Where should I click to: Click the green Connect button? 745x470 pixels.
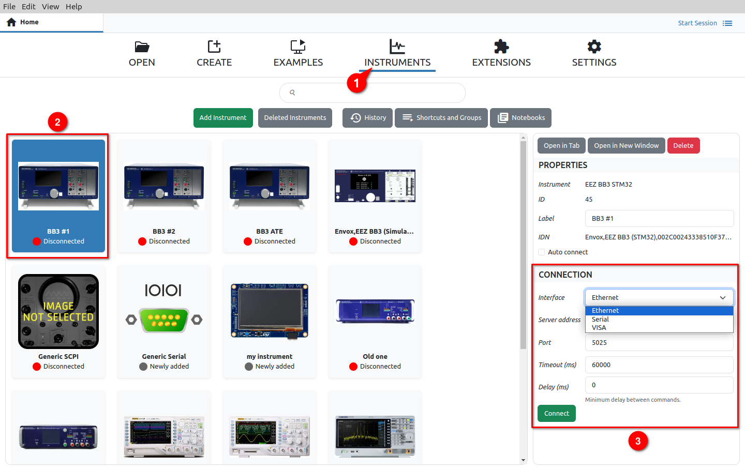pyautogui.click(x=556, y=414)
